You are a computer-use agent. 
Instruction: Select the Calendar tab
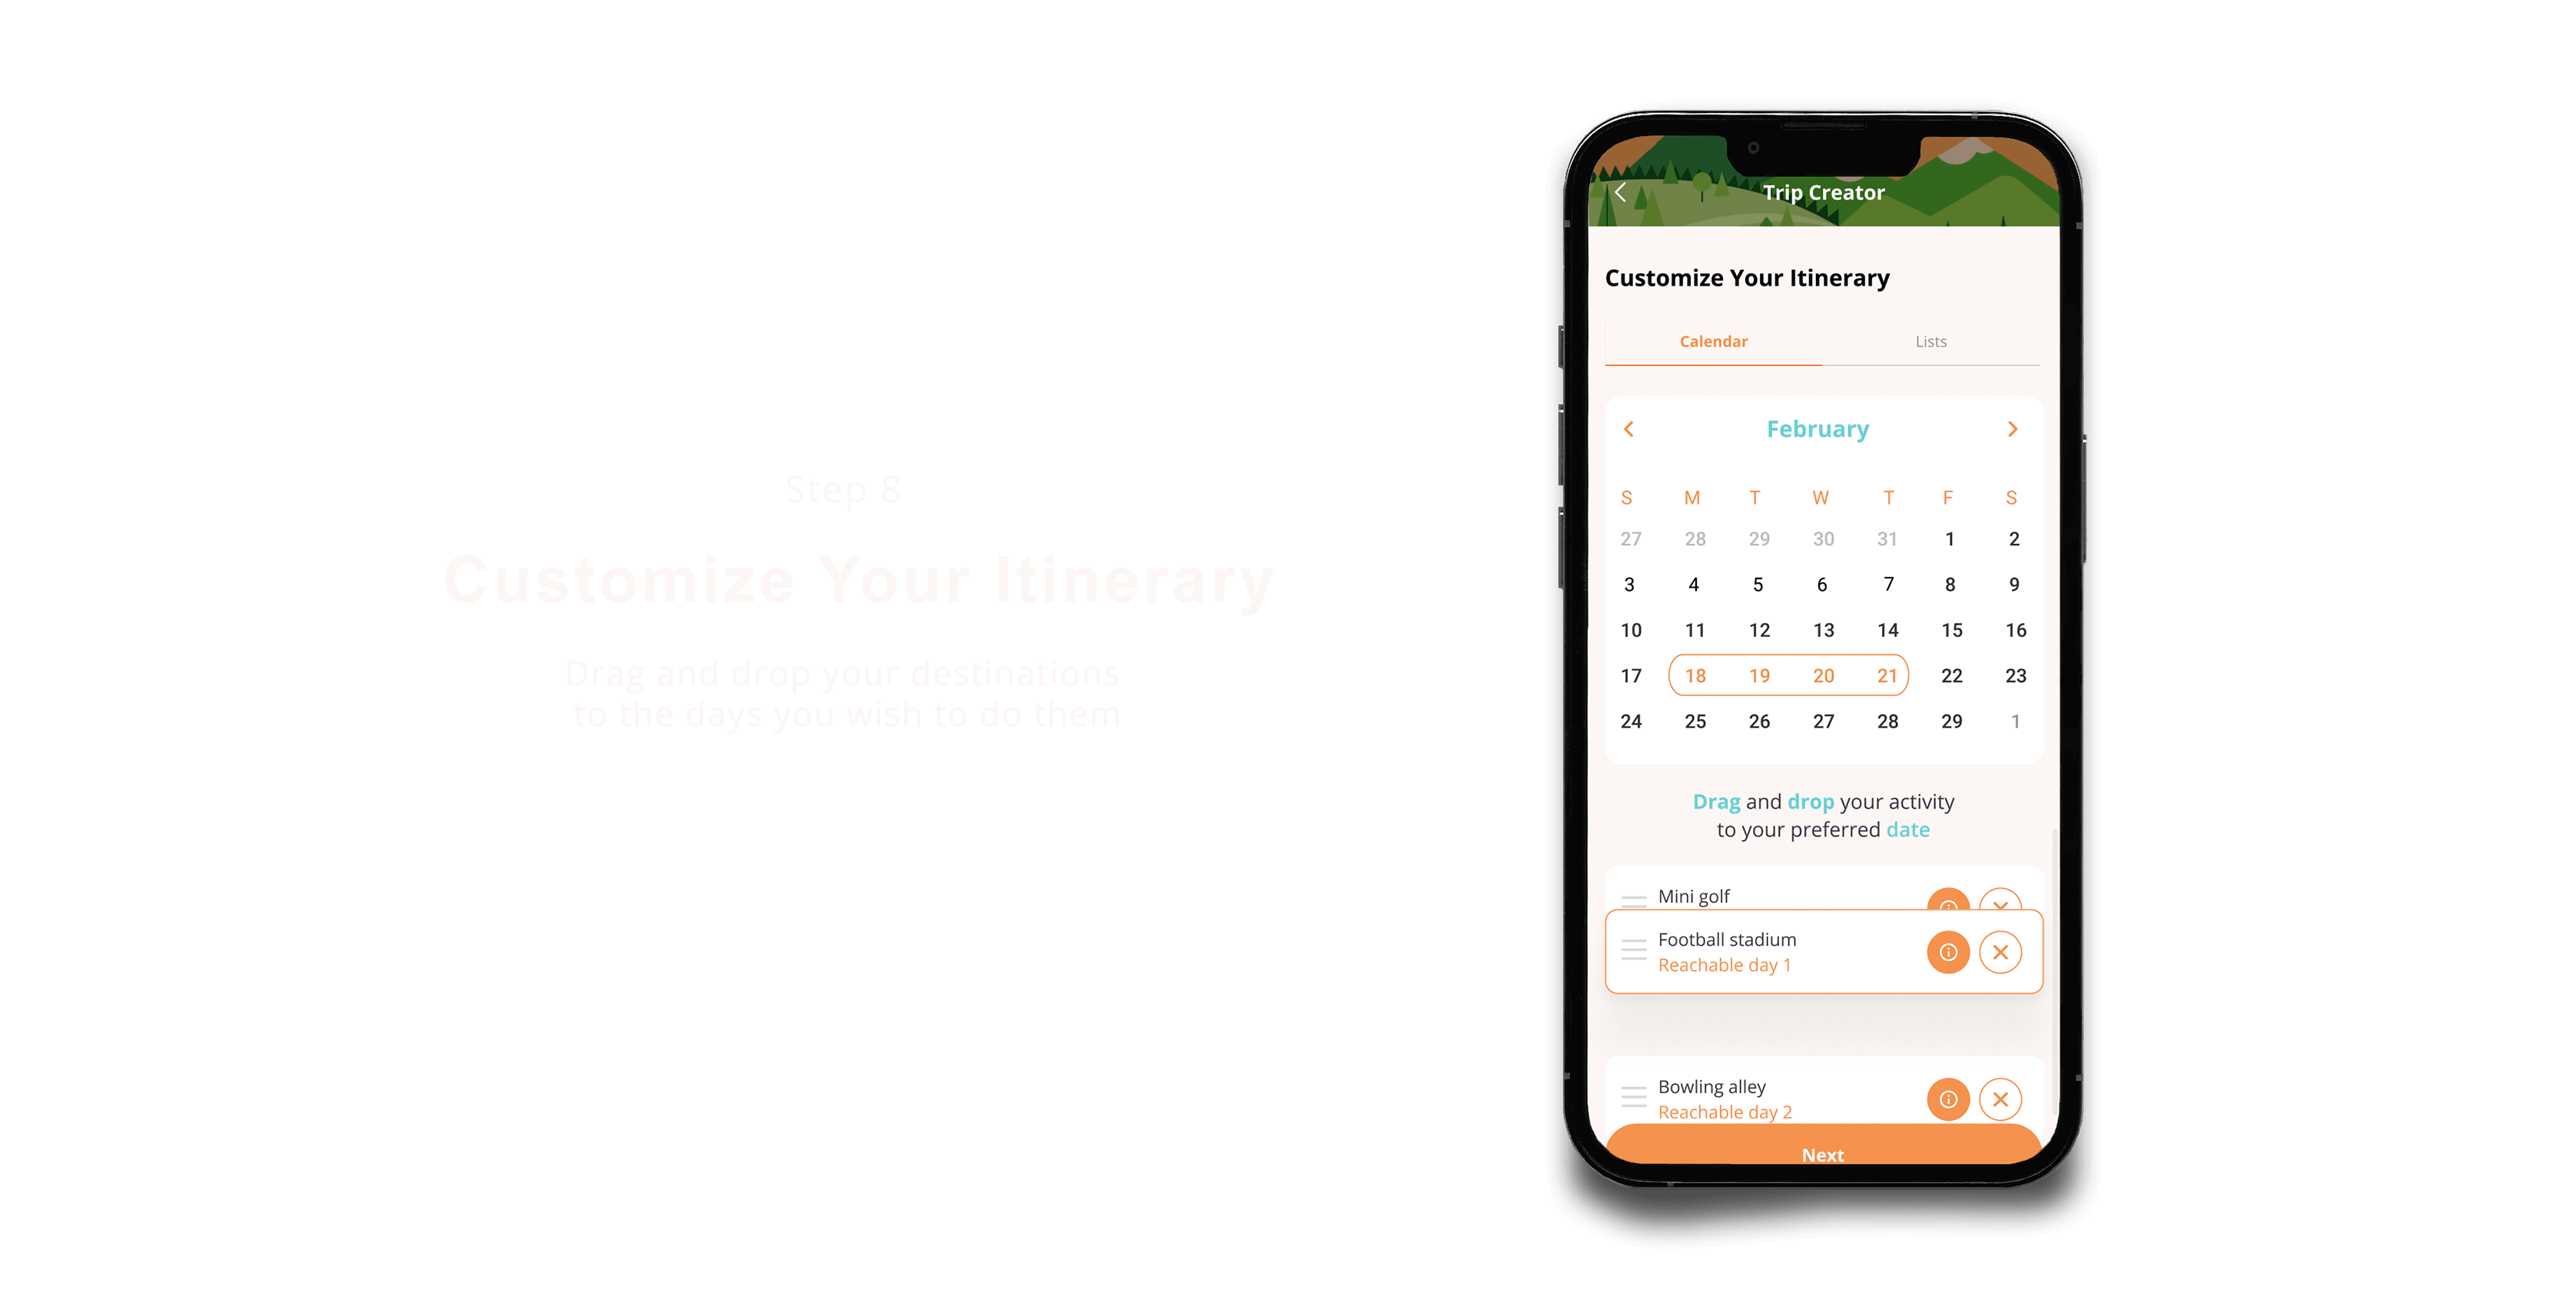click(1715, 340)
